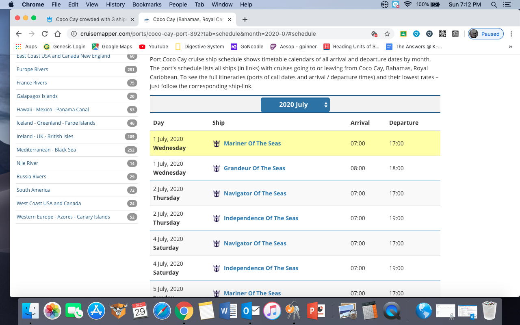Open the QR code extension
The width and height of the screenshot is (520, 325).
tap(442, 34)
